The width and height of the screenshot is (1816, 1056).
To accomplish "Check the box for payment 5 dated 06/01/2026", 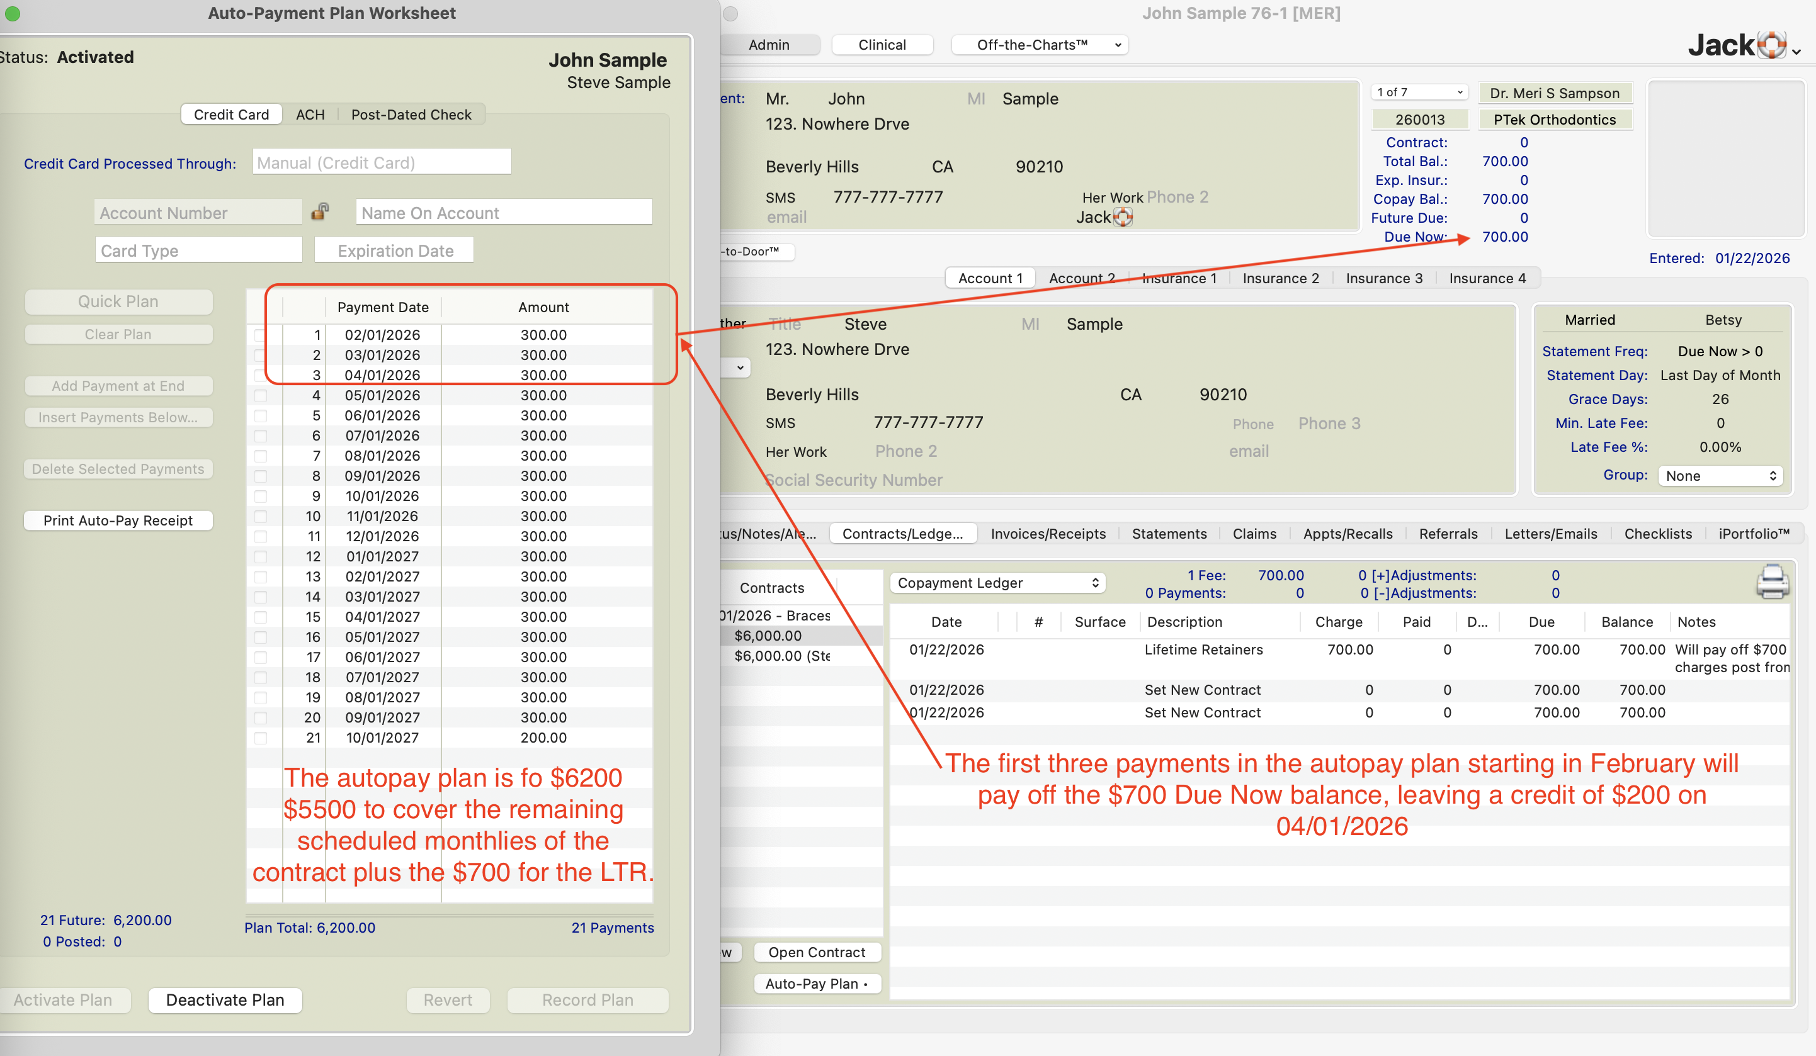I will point(261,415).
